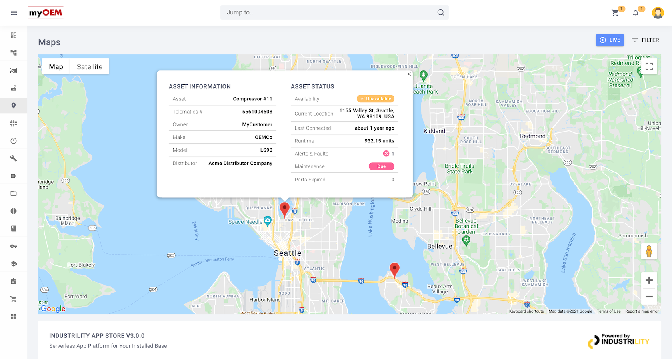Click the Due maintenance badge

[x=382, y=166]
